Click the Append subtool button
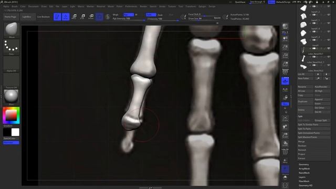Image resolution: width=336 pixels, height=189 pixels. pyautogui.click(x=322, y=99)
